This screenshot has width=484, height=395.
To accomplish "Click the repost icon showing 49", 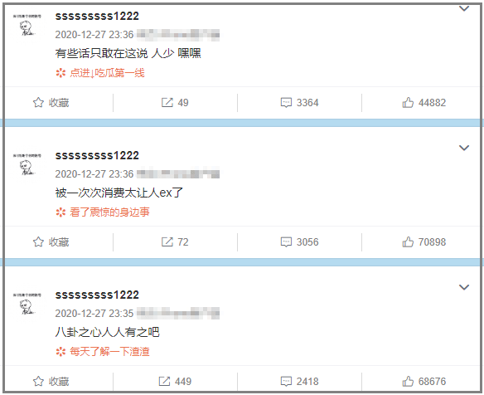I will [x=167, y=102].
